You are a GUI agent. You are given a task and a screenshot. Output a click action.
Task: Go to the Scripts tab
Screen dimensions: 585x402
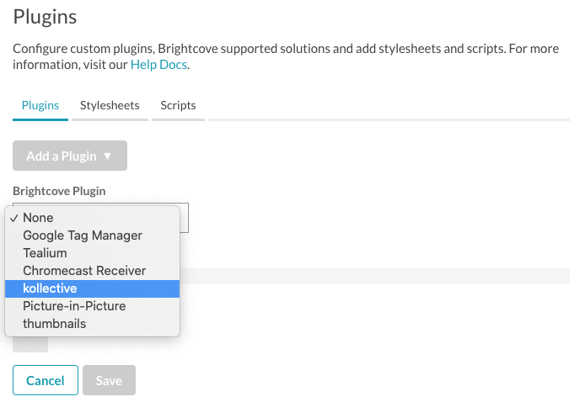click(178, 106)
